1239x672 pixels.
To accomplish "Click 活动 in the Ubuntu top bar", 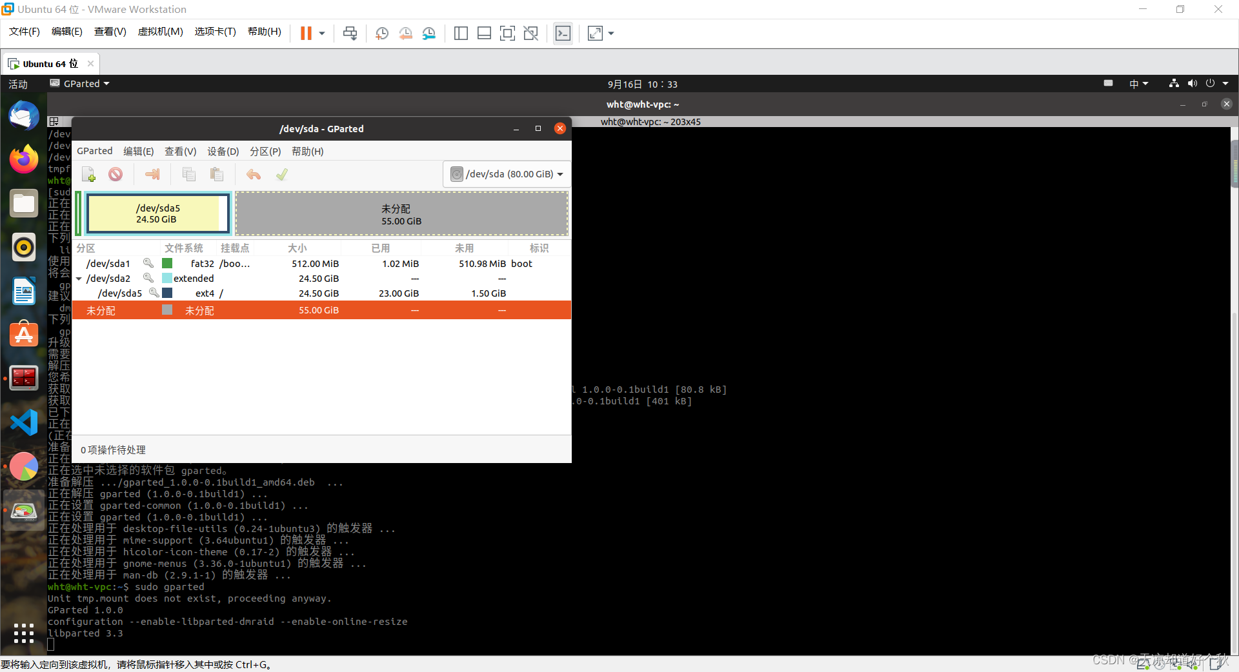I will point(18,84).
